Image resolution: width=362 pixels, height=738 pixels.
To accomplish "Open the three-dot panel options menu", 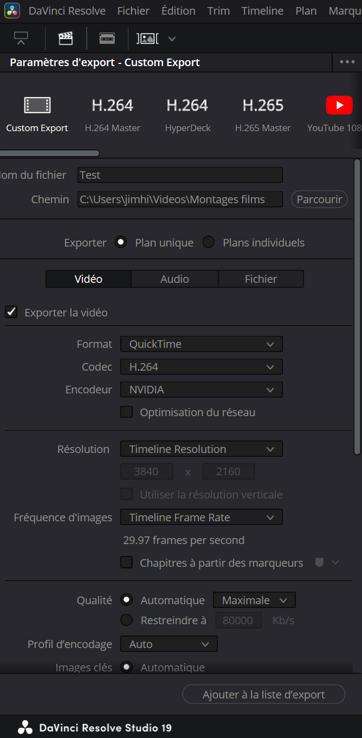I will [x=347, y=62].
